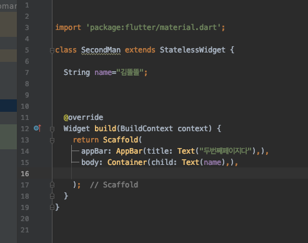This screenshot has width=308, height=243.
Task: Click BuildContext parameter type
Action: click(147, 129)
